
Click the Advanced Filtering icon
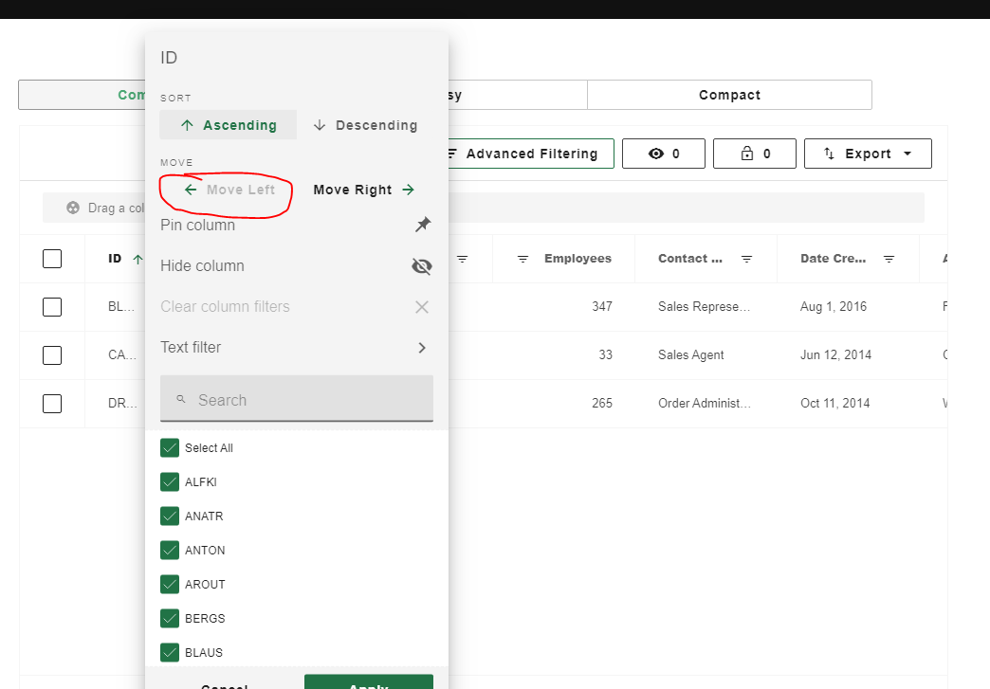(x=453, y=154)
